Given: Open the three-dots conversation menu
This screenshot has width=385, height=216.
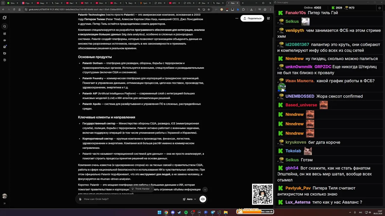Looking at the screenshot, I should [237, 18].
